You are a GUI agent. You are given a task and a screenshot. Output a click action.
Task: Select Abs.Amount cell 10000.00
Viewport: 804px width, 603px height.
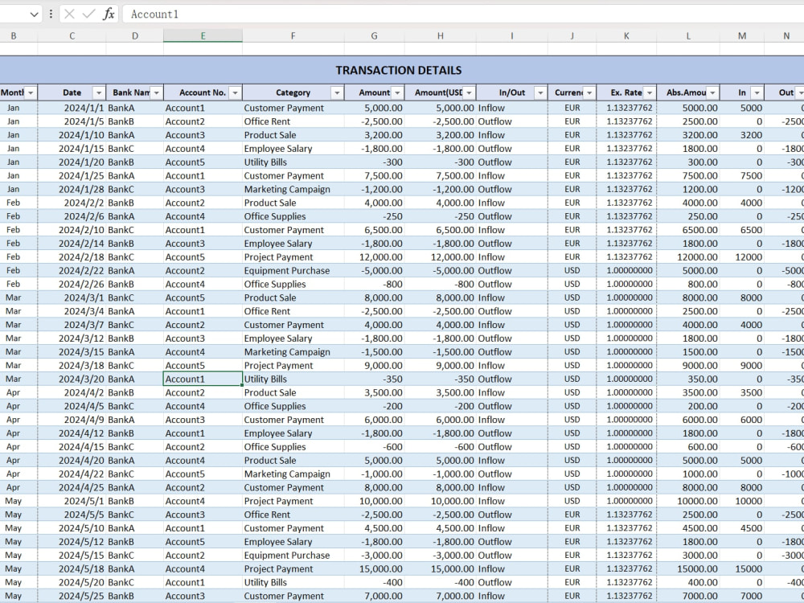688,501
